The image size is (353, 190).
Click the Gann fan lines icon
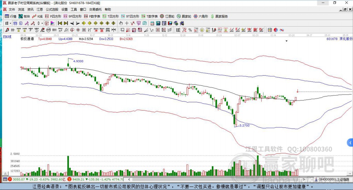coord(128,30)
